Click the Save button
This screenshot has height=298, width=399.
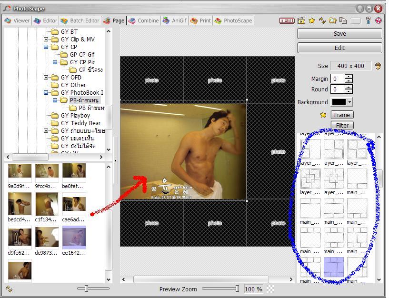[339, 34]
